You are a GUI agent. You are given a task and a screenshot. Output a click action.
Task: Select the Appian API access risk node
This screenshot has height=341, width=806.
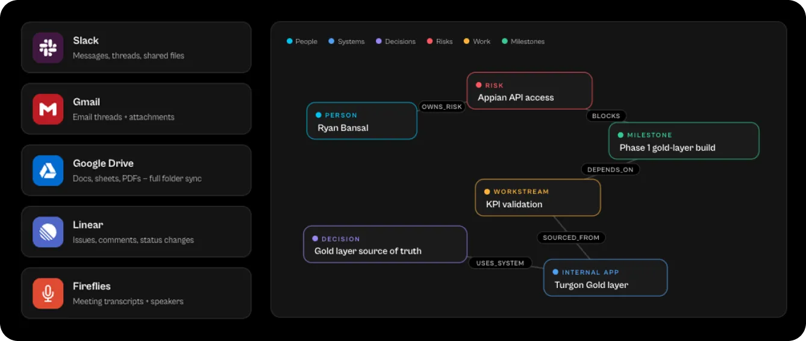point(530,91)
